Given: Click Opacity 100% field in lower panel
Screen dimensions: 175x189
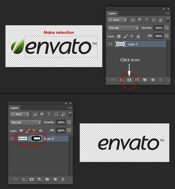Looking at the screenshot, I should tap(61, 123).
